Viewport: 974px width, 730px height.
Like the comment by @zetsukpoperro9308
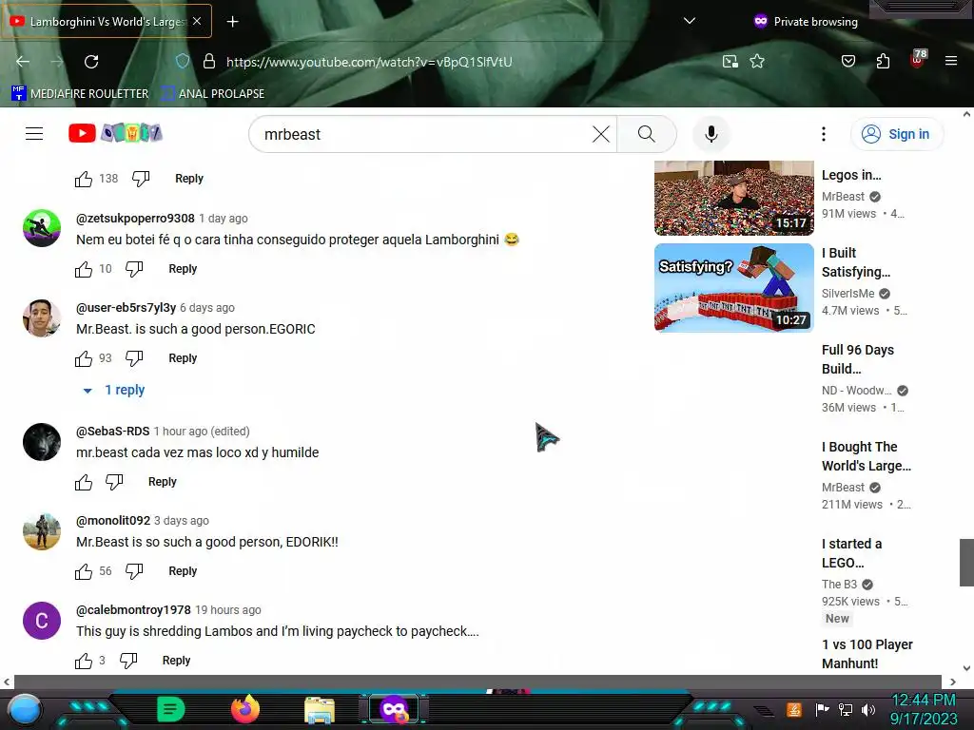[84, 269]
